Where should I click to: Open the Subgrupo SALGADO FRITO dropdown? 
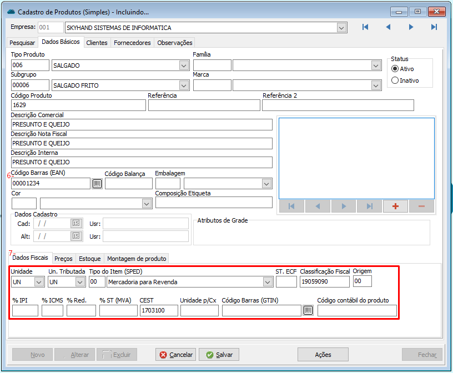(184, 85)
